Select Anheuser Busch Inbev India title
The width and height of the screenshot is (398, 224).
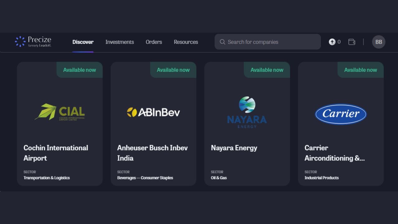[x=152, y=153]
